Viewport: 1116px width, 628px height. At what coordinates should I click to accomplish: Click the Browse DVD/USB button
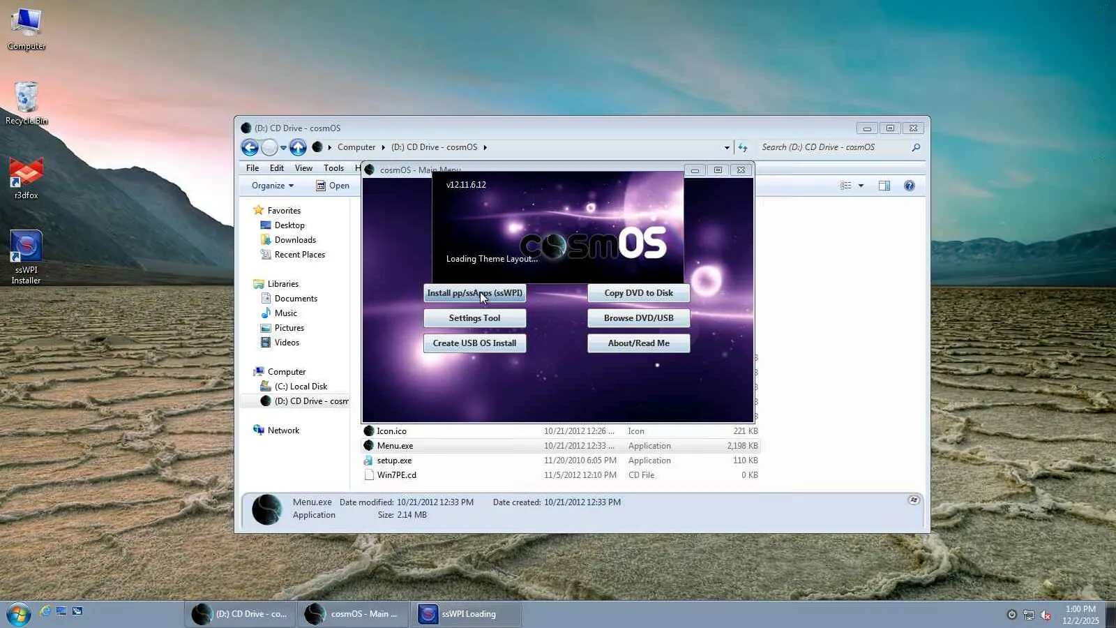[x=639, y=318]
